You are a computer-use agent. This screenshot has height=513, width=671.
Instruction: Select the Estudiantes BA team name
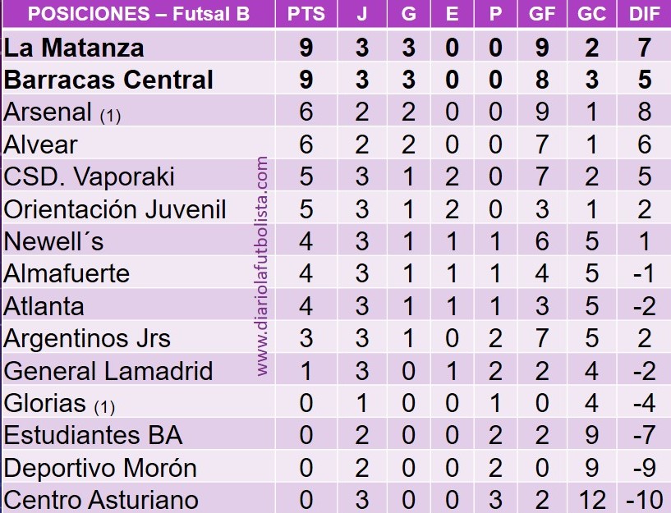pyautogui.click(x=93, y=435)
